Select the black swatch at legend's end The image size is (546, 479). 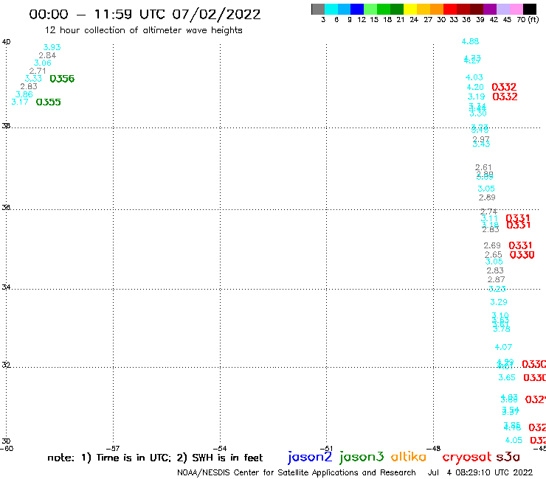pyautogui.click(x=530, y=9)
